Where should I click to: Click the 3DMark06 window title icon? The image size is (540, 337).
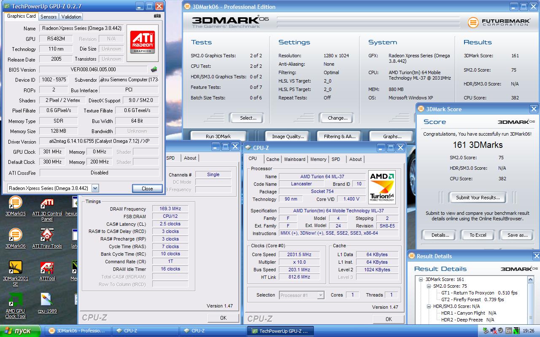187,7
